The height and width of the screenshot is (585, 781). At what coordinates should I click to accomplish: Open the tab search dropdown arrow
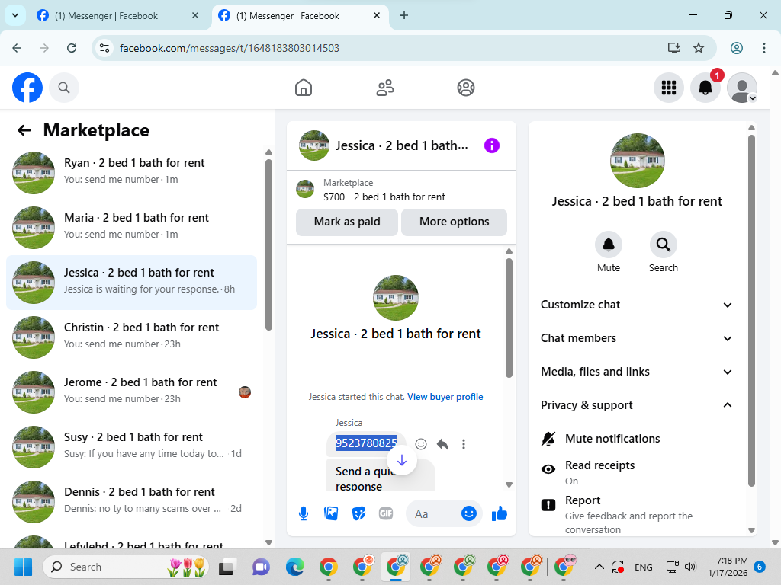[15, 15]
